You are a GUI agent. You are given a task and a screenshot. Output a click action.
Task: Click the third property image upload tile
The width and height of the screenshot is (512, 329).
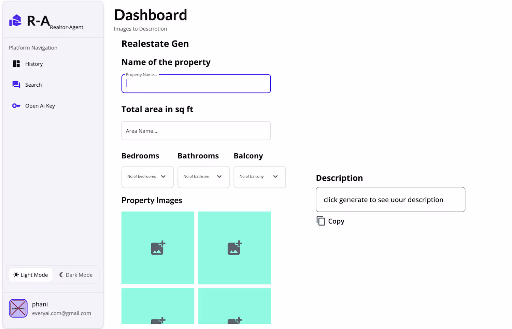pyautogui.click(x=158, y=306)
